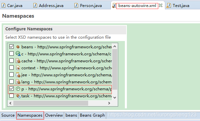Switch to the Beans Graph editor page
This screenshot has height=121, width=200.
(x=92, y=115)
